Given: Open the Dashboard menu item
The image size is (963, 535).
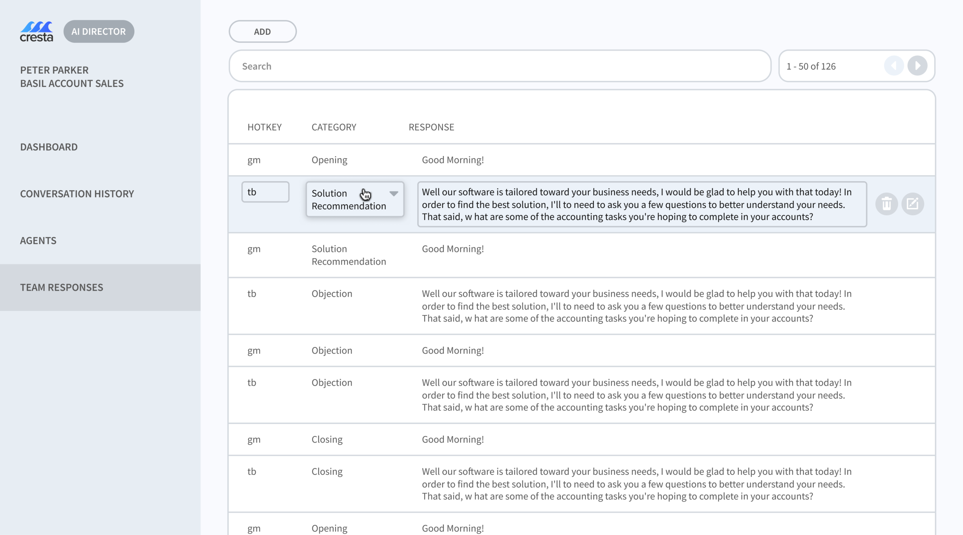Looking at the screenshot, I should click(x=49, y=147).
